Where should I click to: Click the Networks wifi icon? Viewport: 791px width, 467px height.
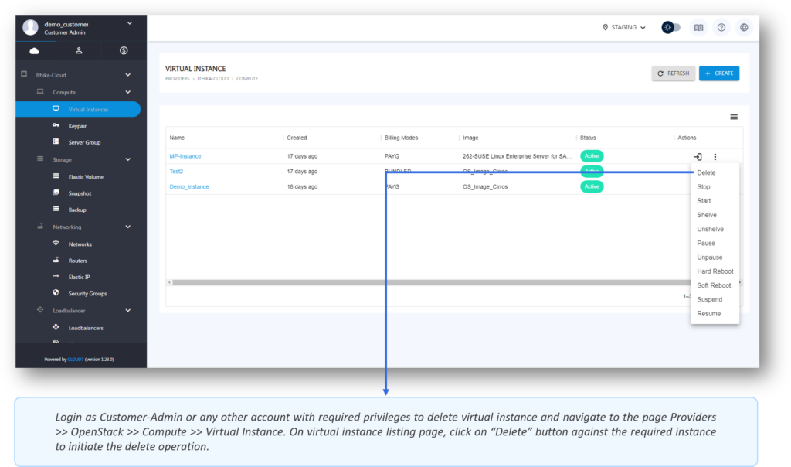(56, 243)
